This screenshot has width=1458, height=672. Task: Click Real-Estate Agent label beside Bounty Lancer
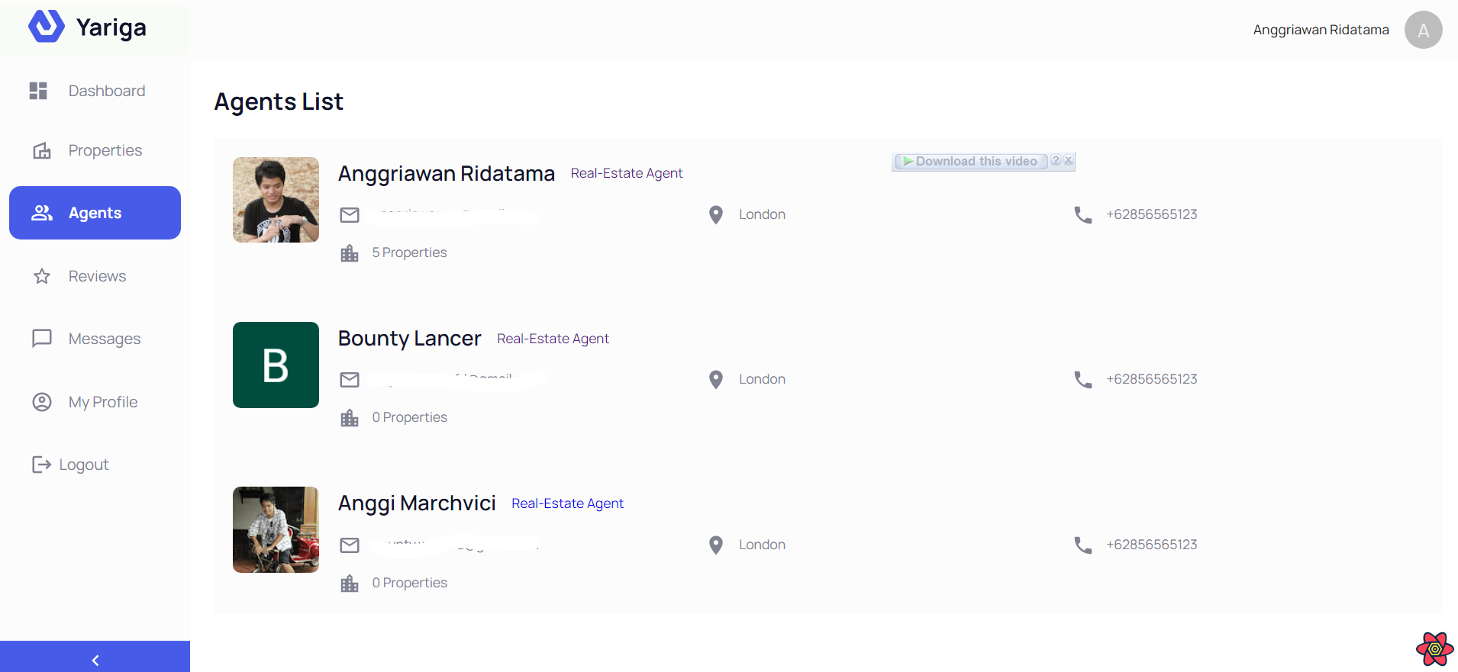[553, 339]
